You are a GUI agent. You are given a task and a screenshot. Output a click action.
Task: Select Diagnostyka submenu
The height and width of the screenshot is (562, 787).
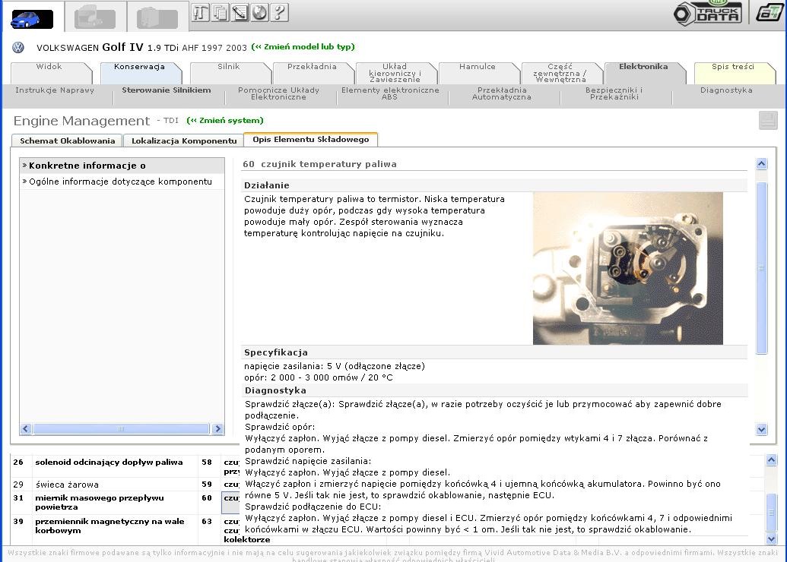pyautogui.click(x=726, y=90)
